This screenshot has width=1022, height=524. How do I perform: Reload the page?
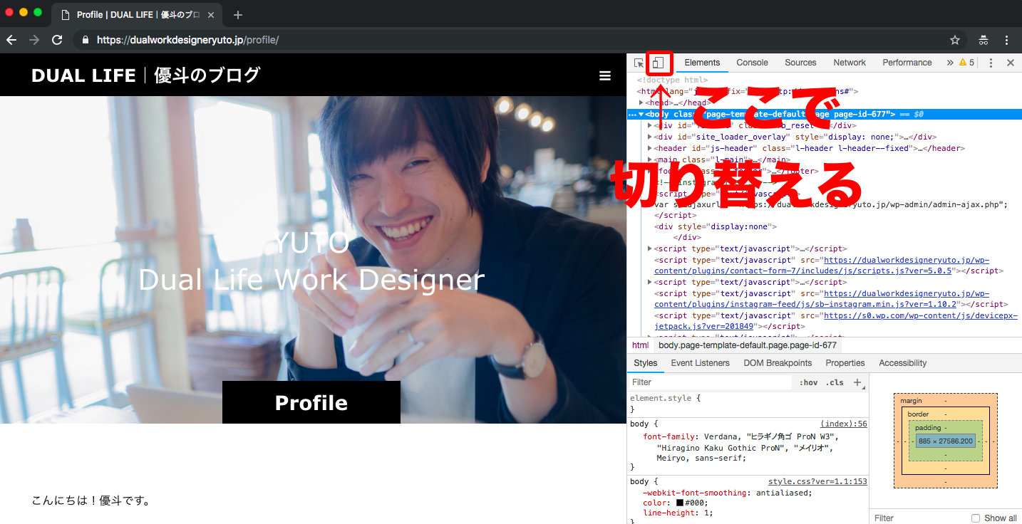click(57, 40)
